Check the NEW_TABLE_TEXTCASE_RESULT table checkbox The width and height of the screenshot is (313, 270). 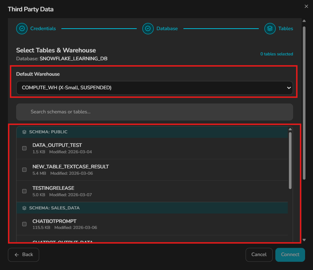[x=24, y=169]
